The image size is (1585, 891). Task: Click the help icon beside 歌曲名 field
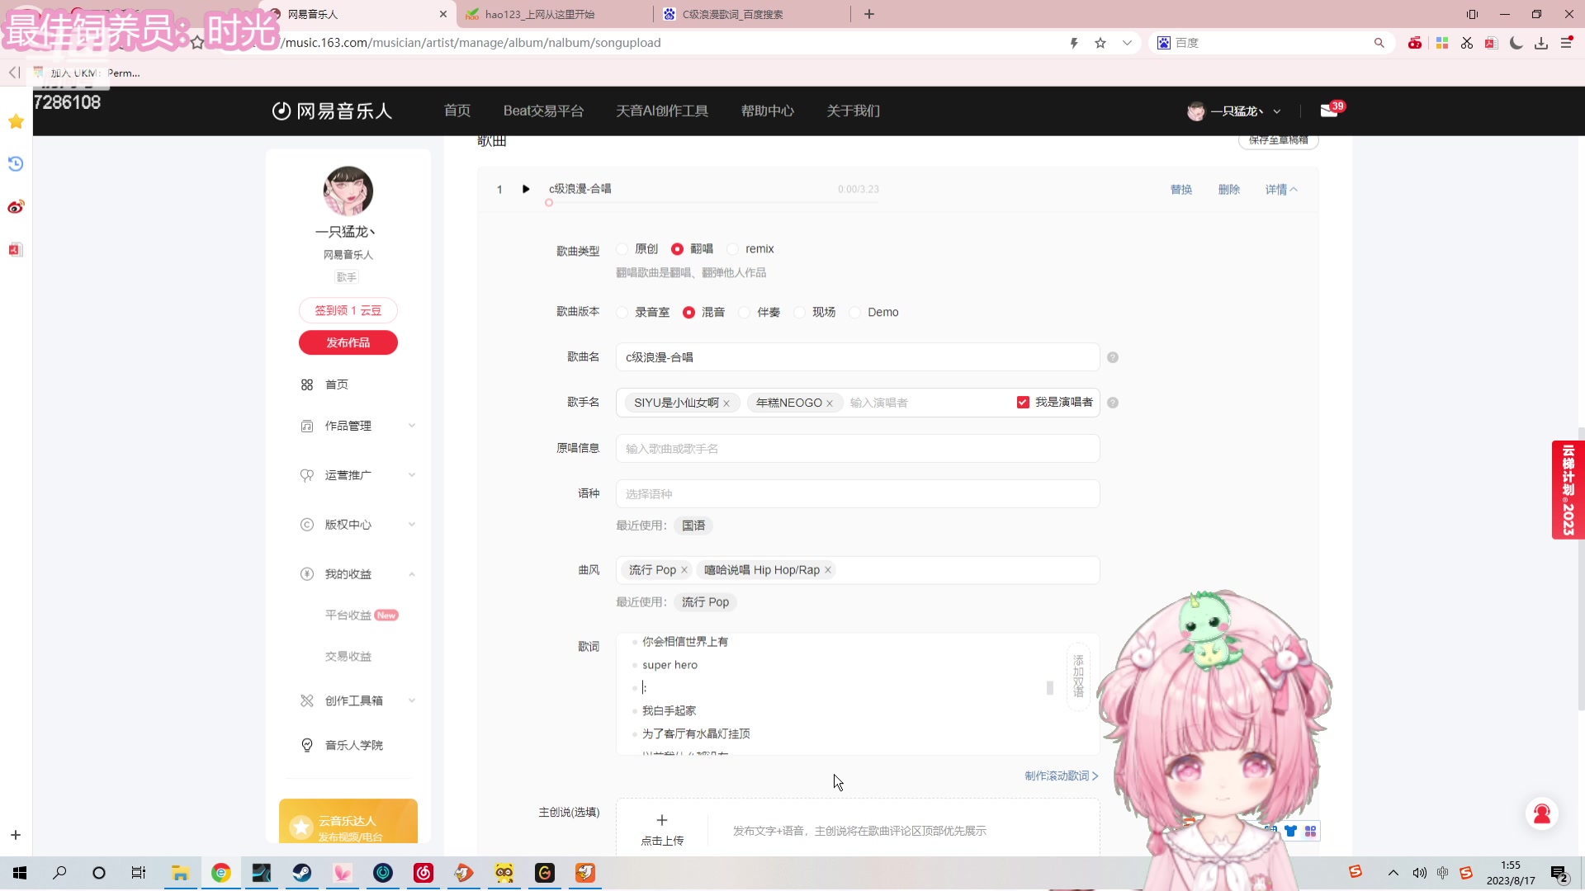(1113, 357)
